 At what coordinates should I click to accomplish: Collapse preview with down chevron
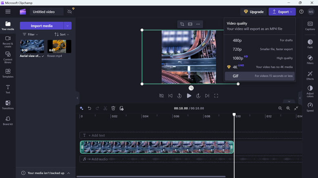coord(289,101)
